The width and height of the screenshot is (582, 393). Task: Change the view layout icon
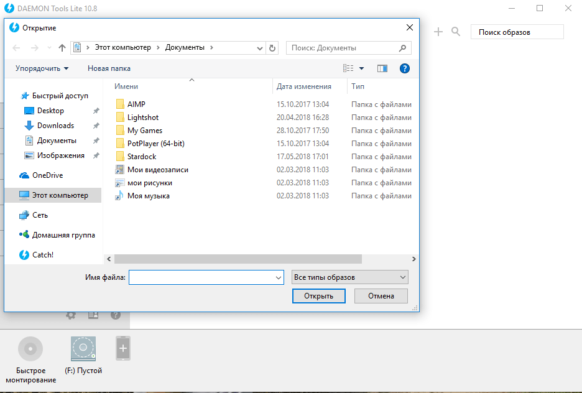click(x=348, y=68)
